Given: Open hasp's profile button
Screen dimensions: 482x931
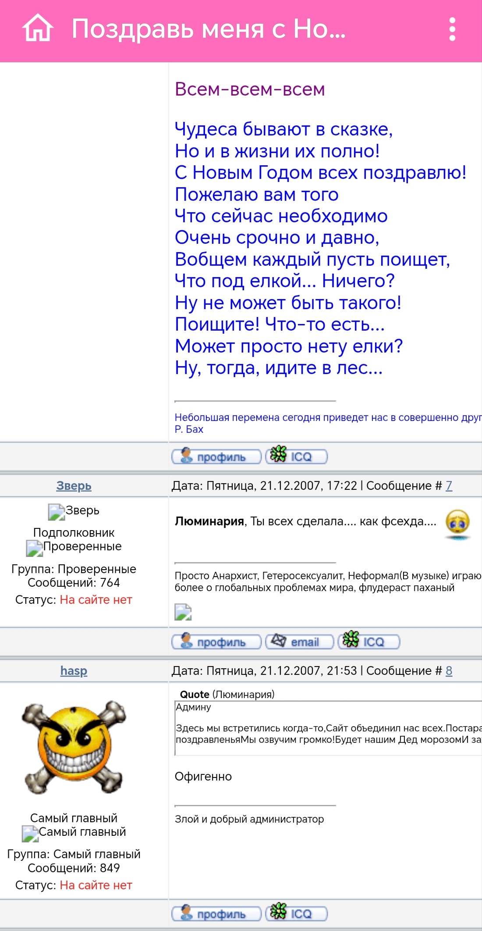Looking at the screenshot, I should point(216,913).
